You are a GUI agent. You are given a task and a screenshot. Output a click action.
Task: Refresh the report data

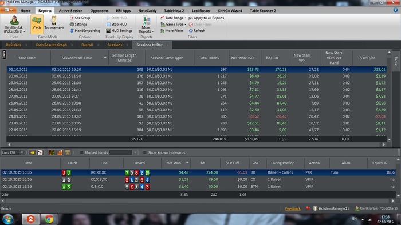pos(197,31)
